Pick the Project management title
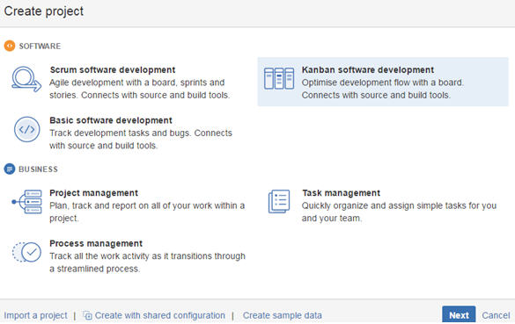 (x=93, y=193)
